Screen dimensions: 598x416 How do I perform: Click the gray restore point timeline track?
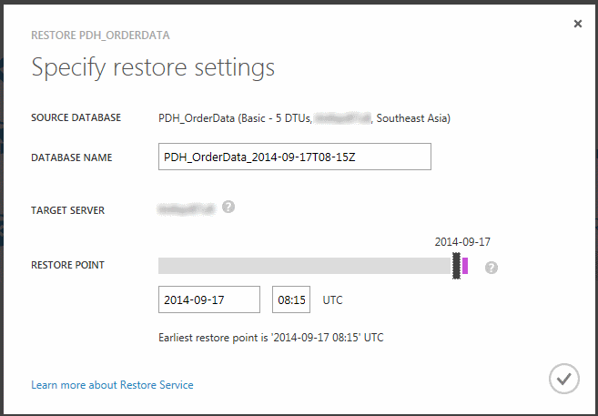[304, 266]
